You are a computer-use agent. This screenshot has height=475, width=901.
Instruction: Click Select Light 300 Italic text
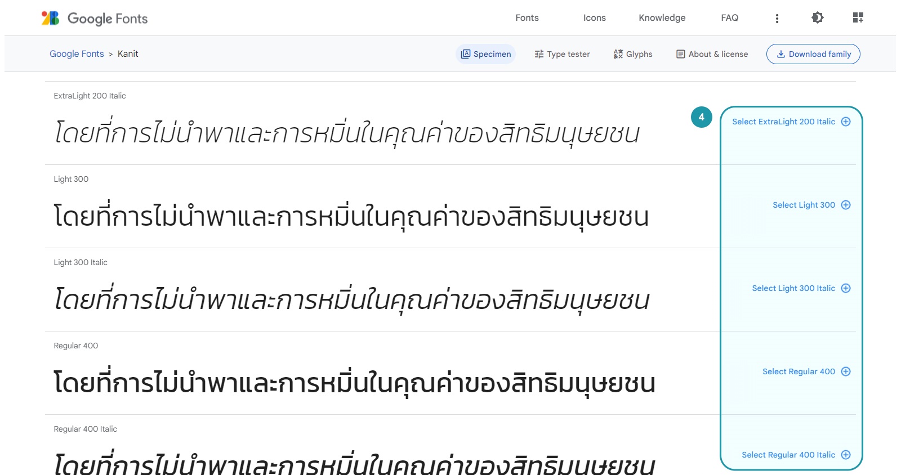pyautogui.click(x=793, y=288)
